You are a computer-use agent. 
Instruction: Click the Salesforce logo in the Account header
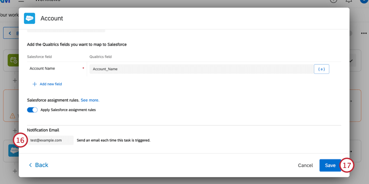(30, 18)
